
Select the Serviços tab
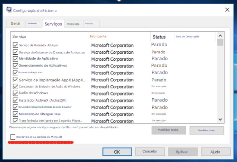click(53, 24)
